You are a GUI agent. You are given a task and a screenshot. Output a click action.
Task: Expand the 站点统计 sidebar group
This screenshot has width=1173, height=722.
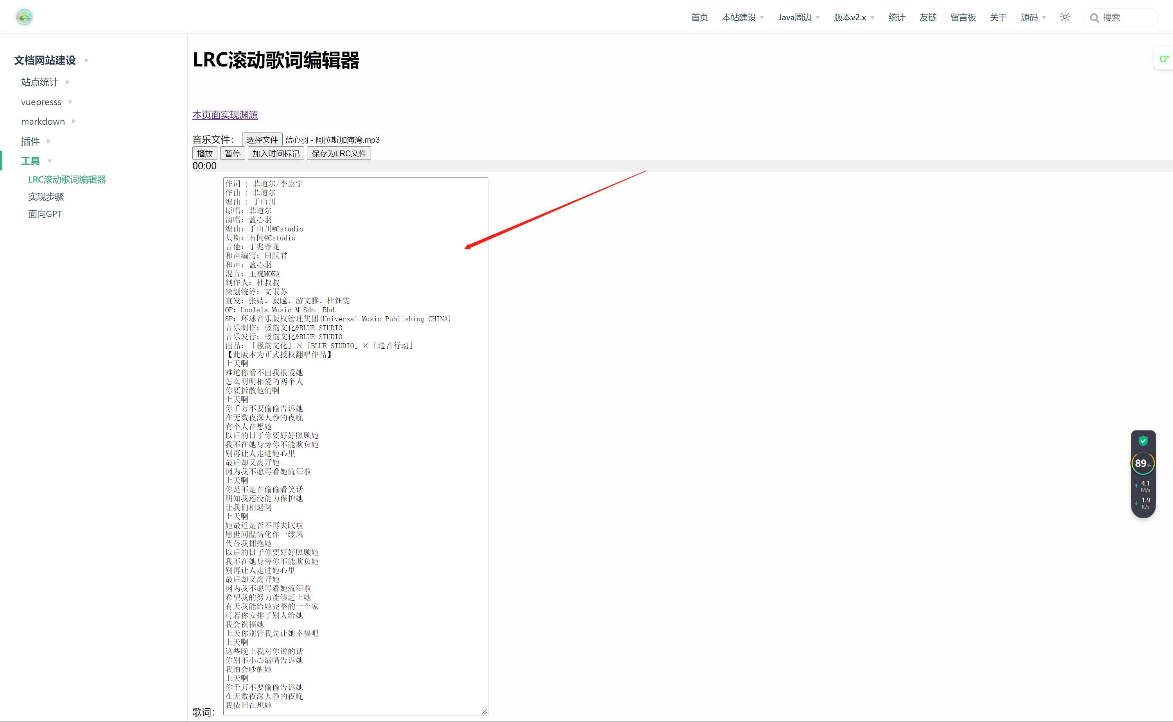pos(39,82)
